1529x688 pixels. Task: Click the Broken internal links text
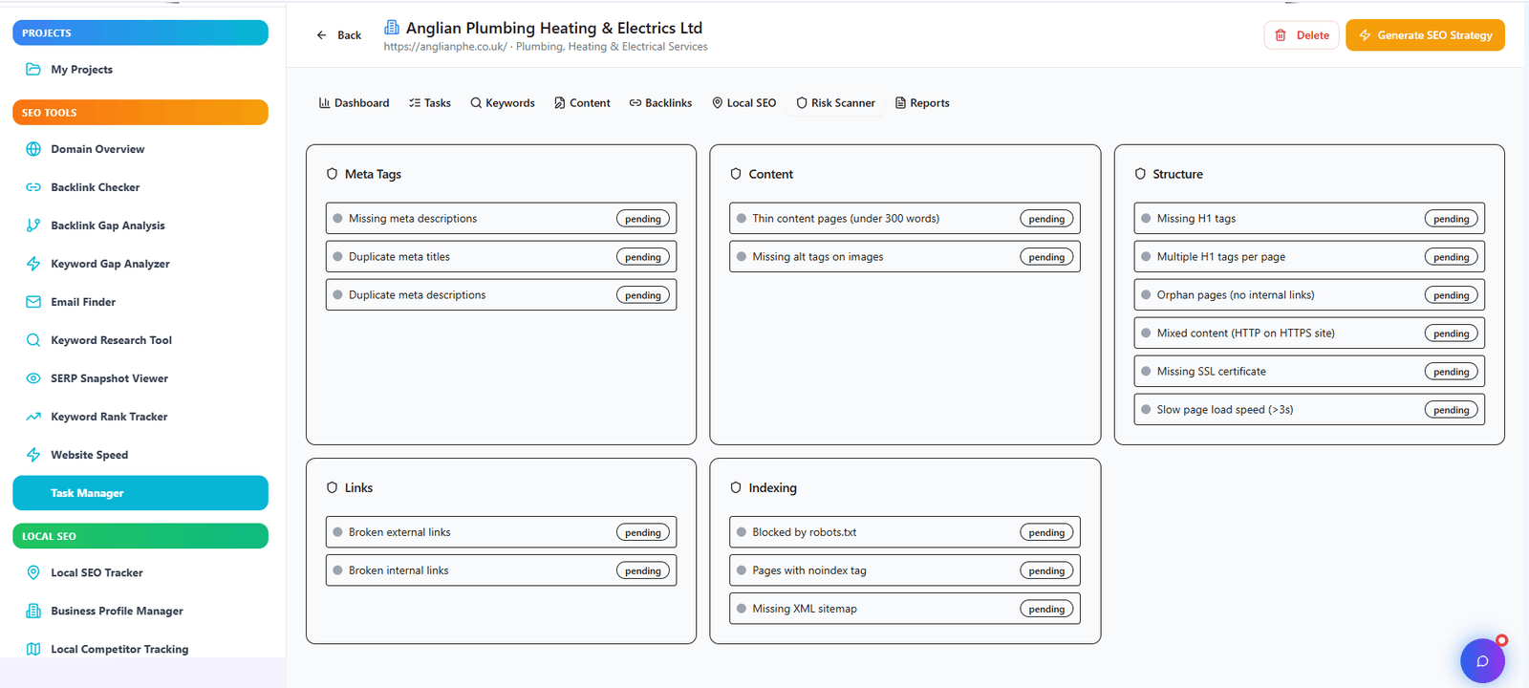tap(398, 570)
